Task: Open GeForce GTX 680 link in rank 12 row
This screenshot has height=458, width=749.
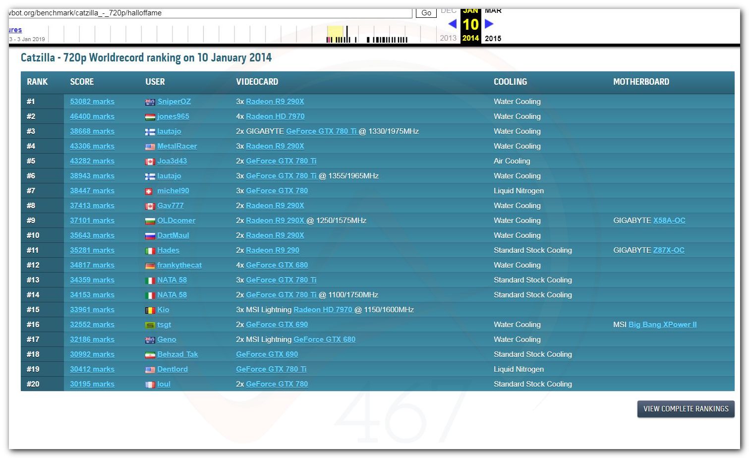Action: pos(277,265)
